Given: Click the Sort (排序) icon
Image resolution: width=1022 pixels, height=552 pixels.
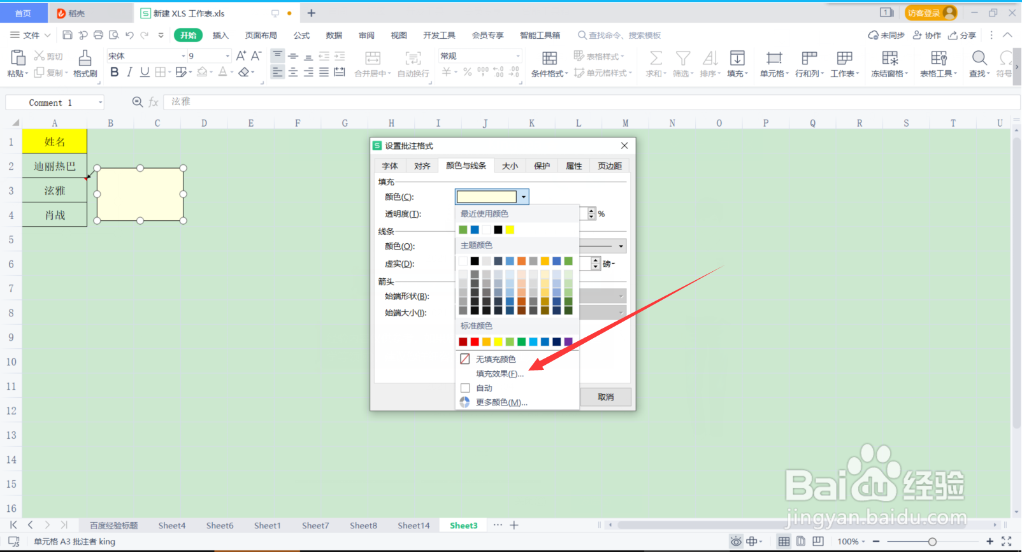Looking at the screenshot, I should pyautogui.click(x=710, y=59).
